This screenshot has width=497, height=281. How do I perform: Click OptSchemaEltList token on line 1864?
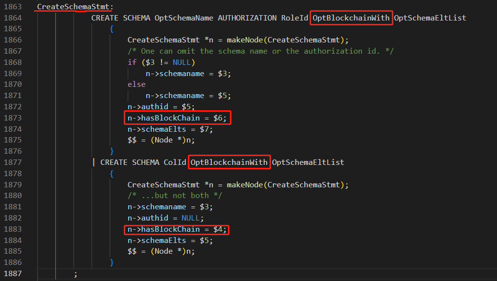[430, 18]
